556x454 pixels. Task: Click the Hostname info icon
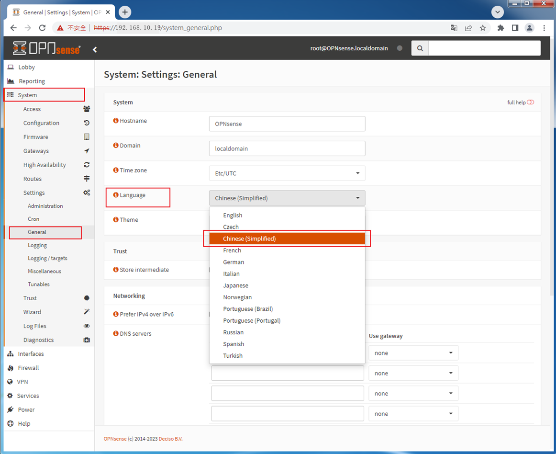point(116,121)
